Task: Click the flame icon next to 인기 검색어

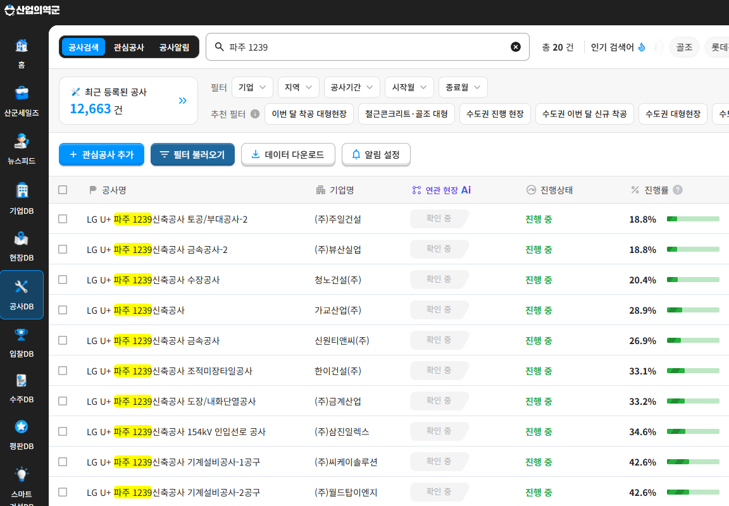Action: tap(642, 47)
